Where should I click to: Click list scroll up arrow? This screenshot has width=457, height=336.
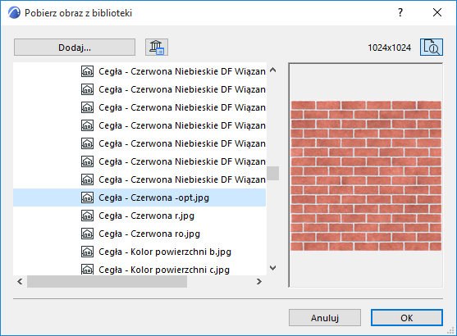click(x=272, y=70)
